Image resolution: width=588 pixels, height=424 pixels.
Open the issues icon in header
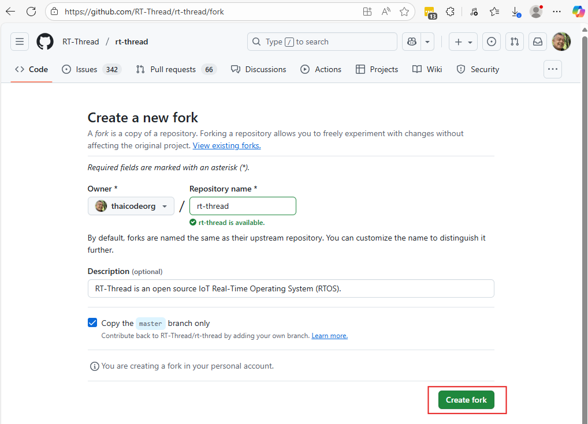coord(492,42)
